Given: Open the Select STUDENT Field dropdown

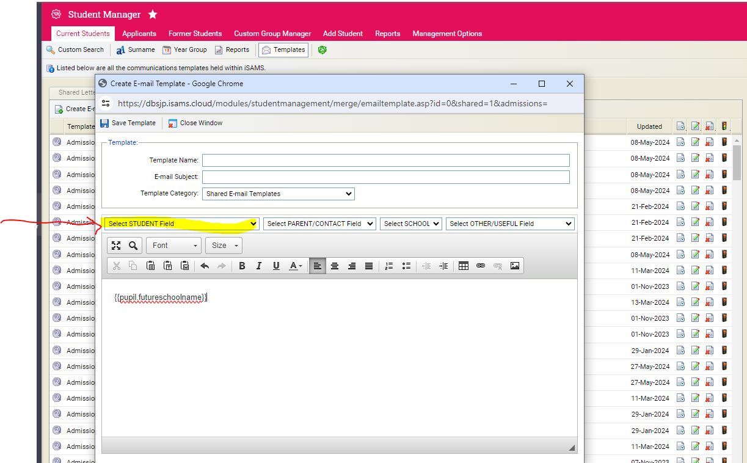Looking at the screenshot, I should pyautogui.click(x=181, y=224).
